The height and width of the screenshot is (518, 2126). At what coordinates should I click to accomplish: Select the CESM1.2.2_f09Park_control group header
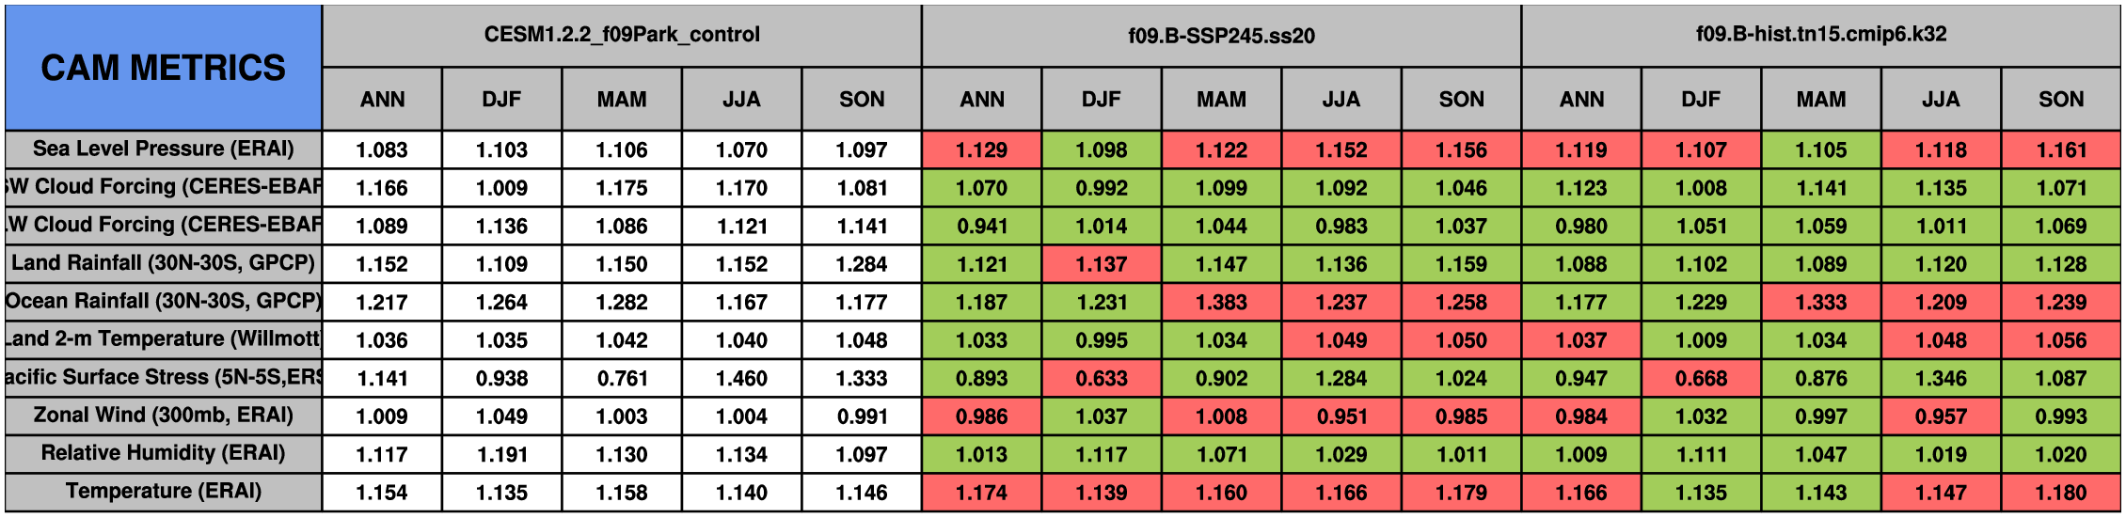622,35
